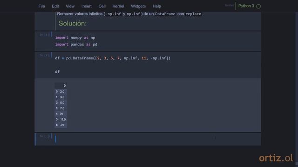The width and height of the screenshot is (298, 167).
Task: Click the 'import pandas as pd' line
Action: (76, 45)
